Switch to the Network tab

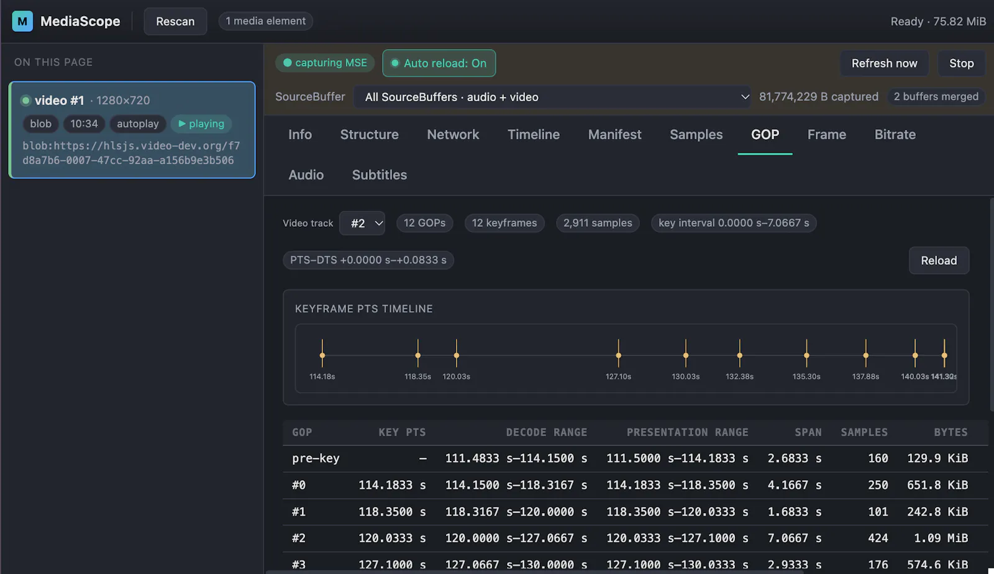453,135
